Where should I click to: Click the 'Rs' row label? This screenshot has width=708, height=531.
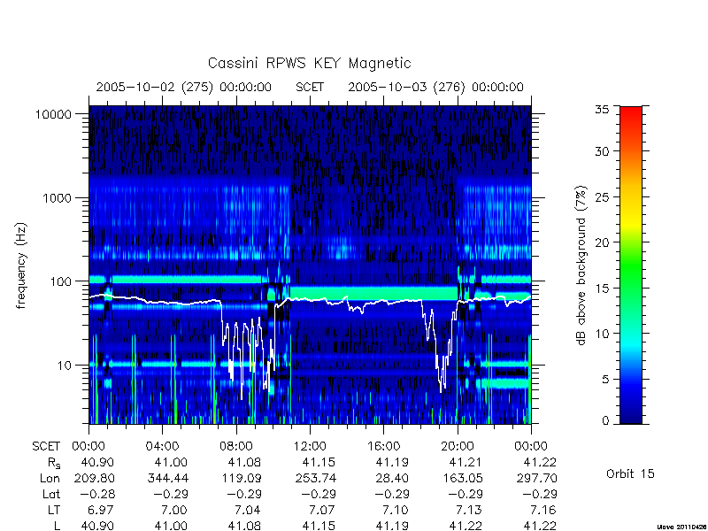pos(54,463)
